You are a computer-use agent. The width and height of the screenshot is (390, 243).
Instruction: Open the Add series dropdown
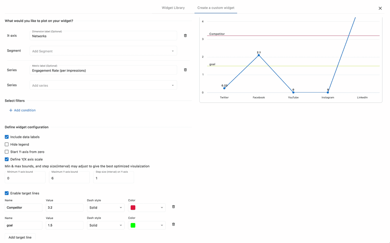pos(103,86)
